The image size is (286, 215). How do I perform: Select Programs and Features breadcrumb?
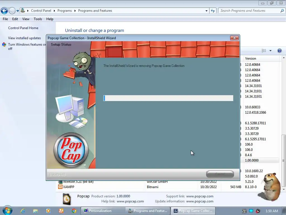95,11
